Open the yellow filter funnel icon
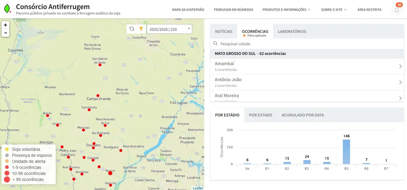Image resolution: width=407 pixels, height=190 pixels. [141, 29]
